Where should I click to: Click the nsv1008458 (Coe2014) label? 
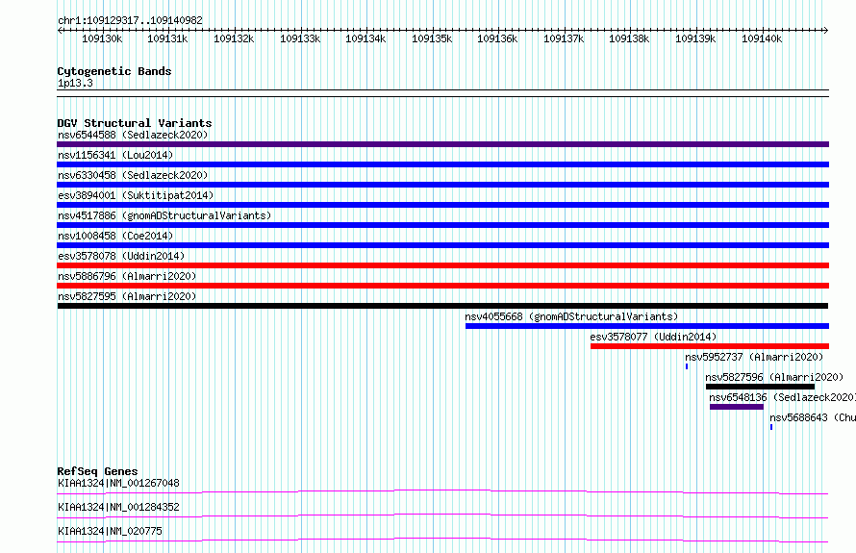click(115, 236)
